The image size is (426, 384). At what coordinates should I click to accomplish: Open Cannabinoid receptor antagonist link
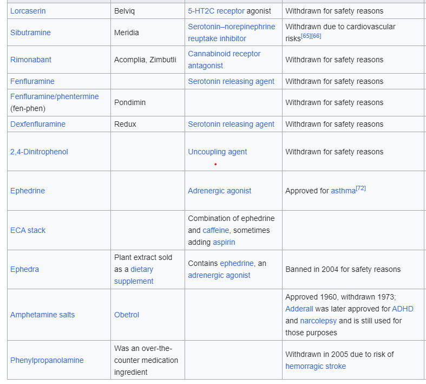(x=224, y=60)
